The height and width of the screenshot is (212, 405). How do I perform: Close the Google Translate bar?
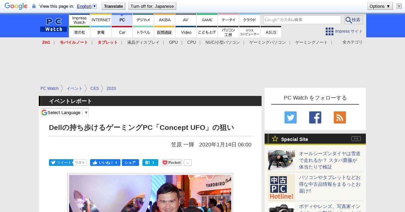tap(399, 6)
